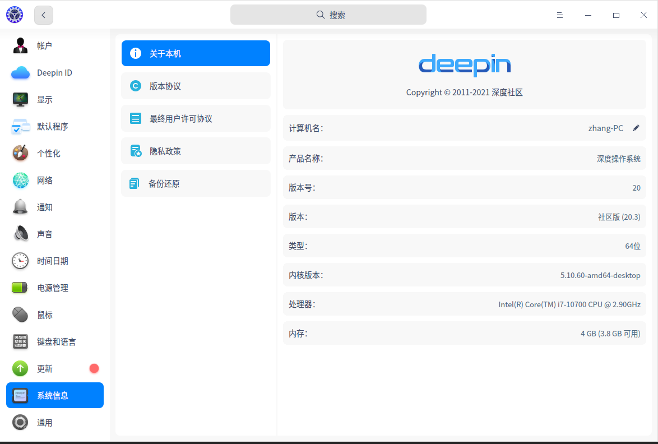The image size is (658, 444).
Task: Click the 搜索 search field
Action: click(x=328, y=15)
